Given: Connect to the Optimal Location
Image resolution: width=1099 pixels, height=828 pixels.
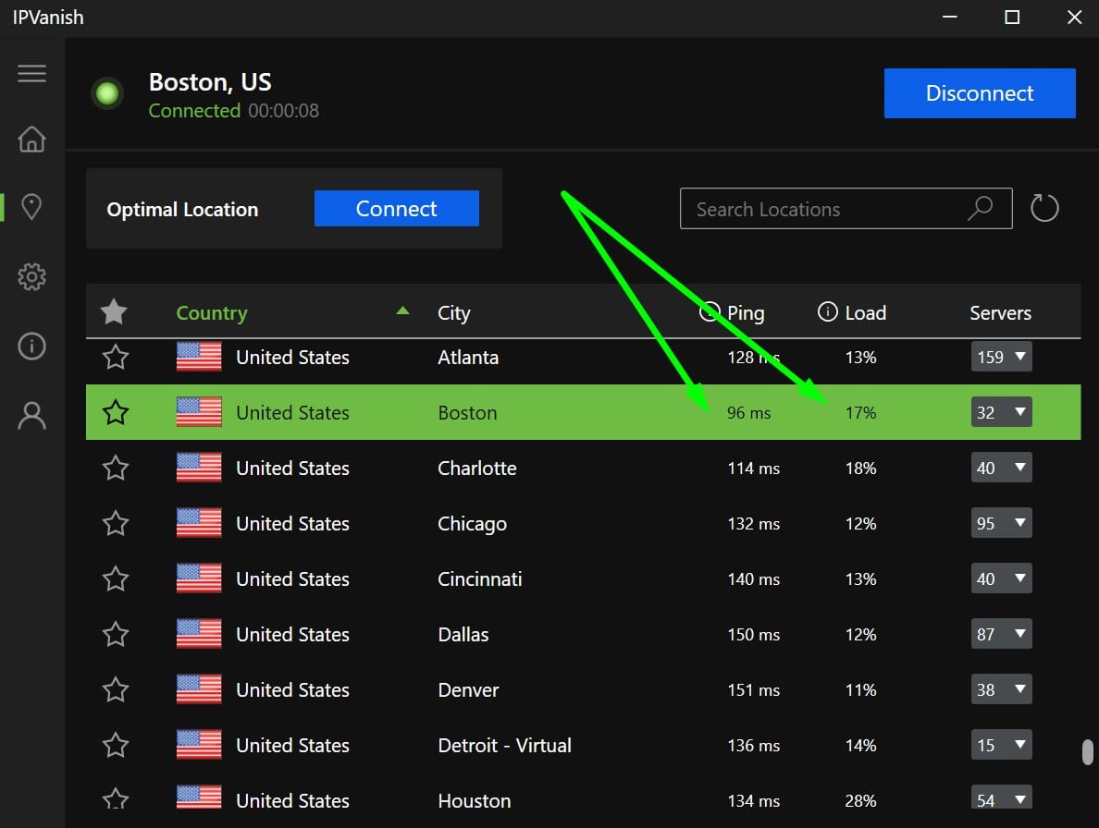Looking at the screenshot, I should pyautogui.click(x=396, y=208).
